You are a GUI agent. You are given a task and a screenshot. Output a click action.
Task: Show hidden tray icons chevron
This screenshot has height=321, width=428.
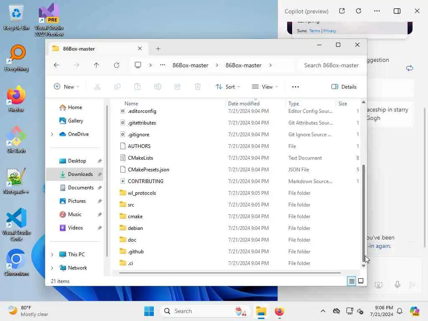pyautogui.click(x=323, y=311)
